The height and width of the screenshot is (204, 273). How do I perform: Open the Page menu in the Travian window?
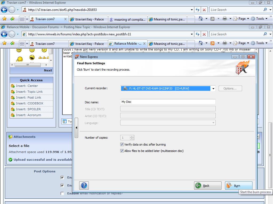click(x=241, y=19)
